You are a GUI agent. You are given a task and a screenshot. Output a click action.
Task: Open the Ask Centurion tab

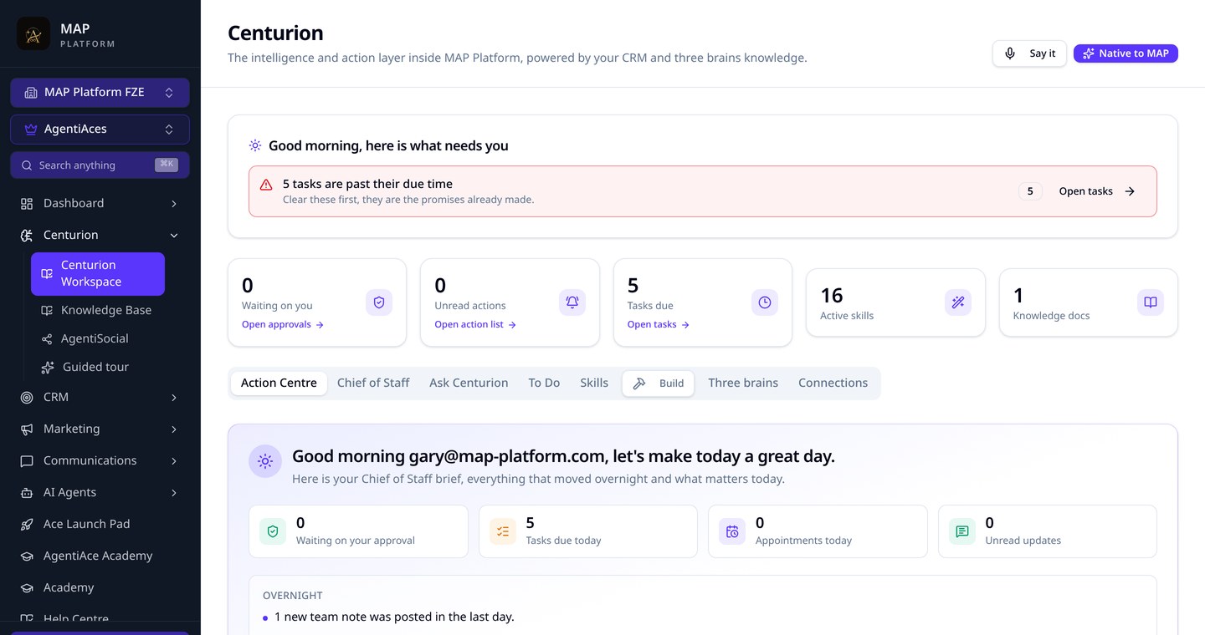469,384
